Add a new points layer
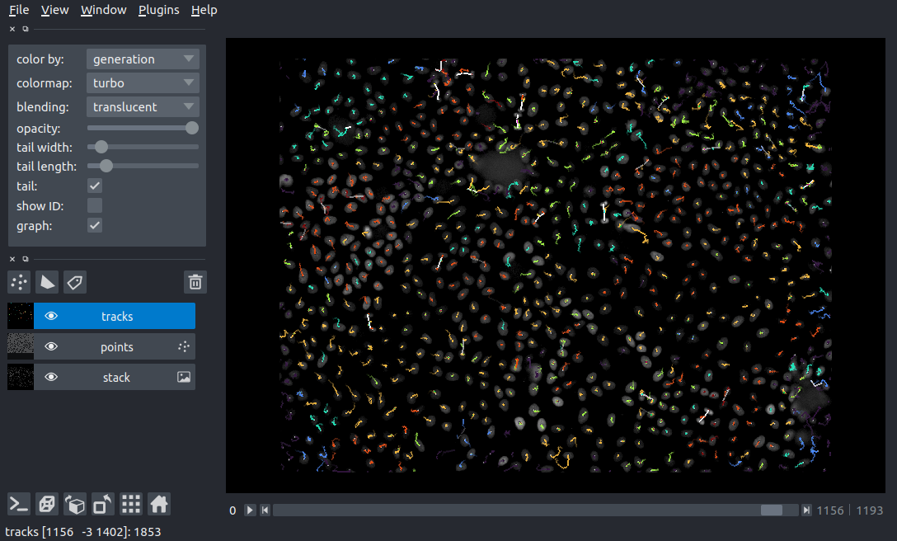The image size is (897, 541). tap(18, 281)
